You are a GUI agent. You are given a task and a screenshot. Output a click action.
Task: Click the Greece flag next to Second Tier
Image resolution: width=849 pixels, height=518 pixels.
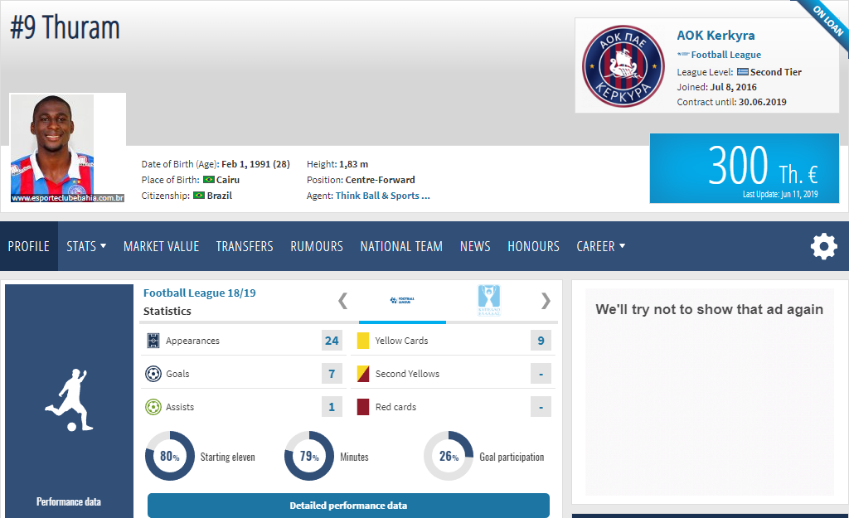(x=742, y=72)
